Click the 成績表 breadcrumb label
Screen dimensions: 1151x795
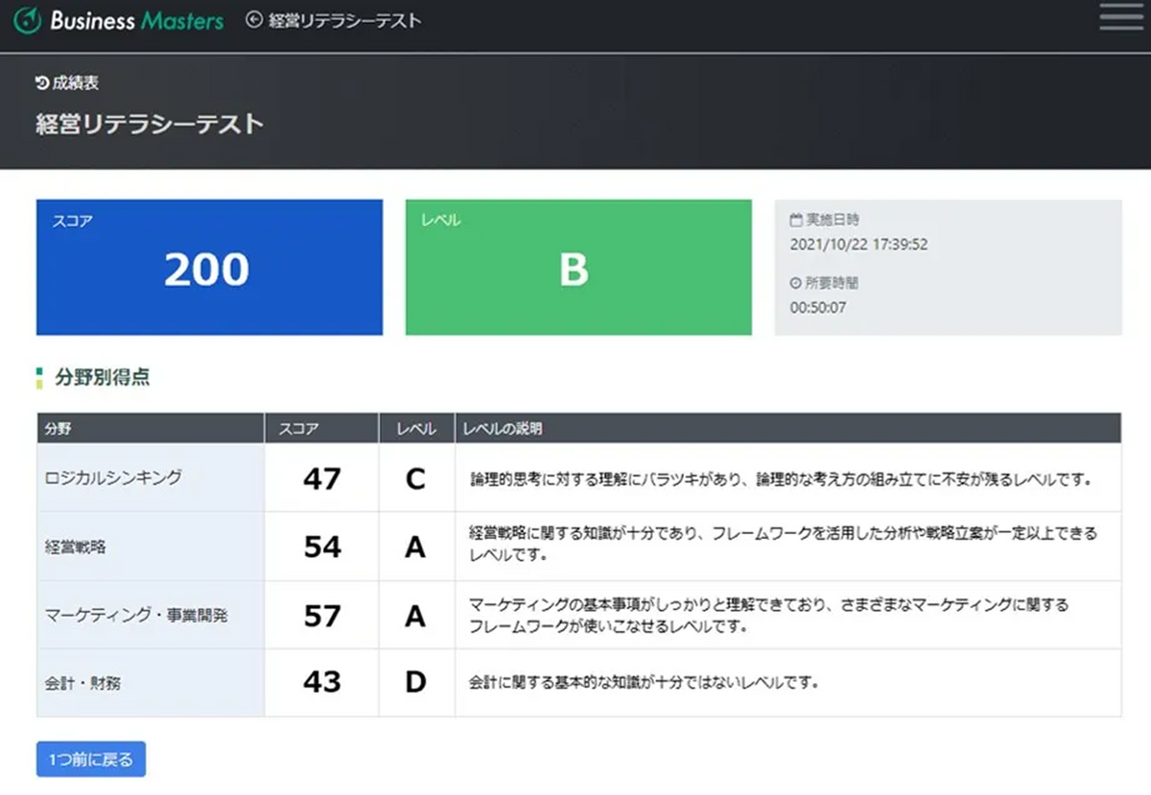coord(75,83)
